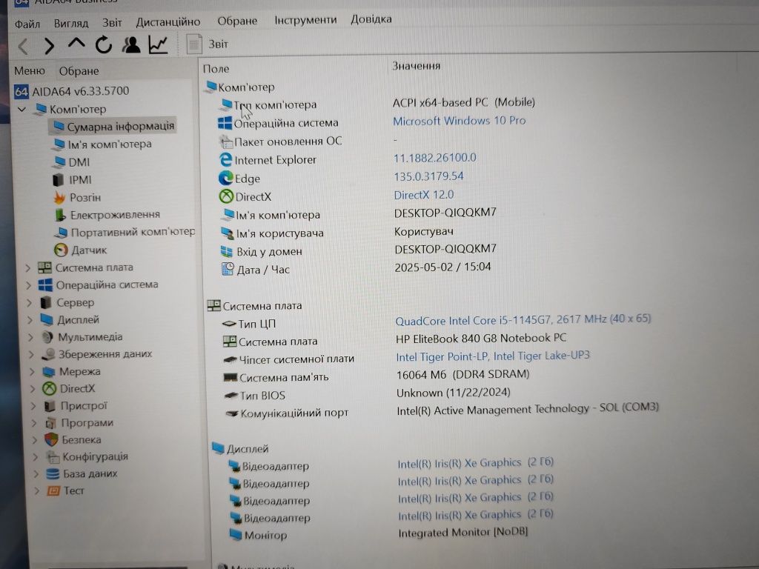Open the Довідка menu
This screenshot has width=759, height=569.
pos(371,19)
